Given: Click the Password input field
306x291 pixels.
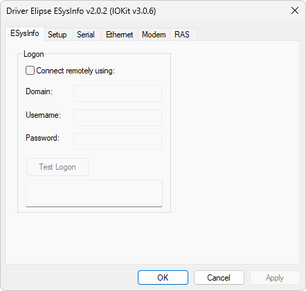Looking at the screenshot, I should click(118, 141).
